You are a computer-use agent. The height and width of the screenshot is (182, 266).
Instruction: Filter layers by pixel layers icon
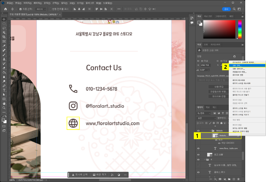(x=215, y=113)
